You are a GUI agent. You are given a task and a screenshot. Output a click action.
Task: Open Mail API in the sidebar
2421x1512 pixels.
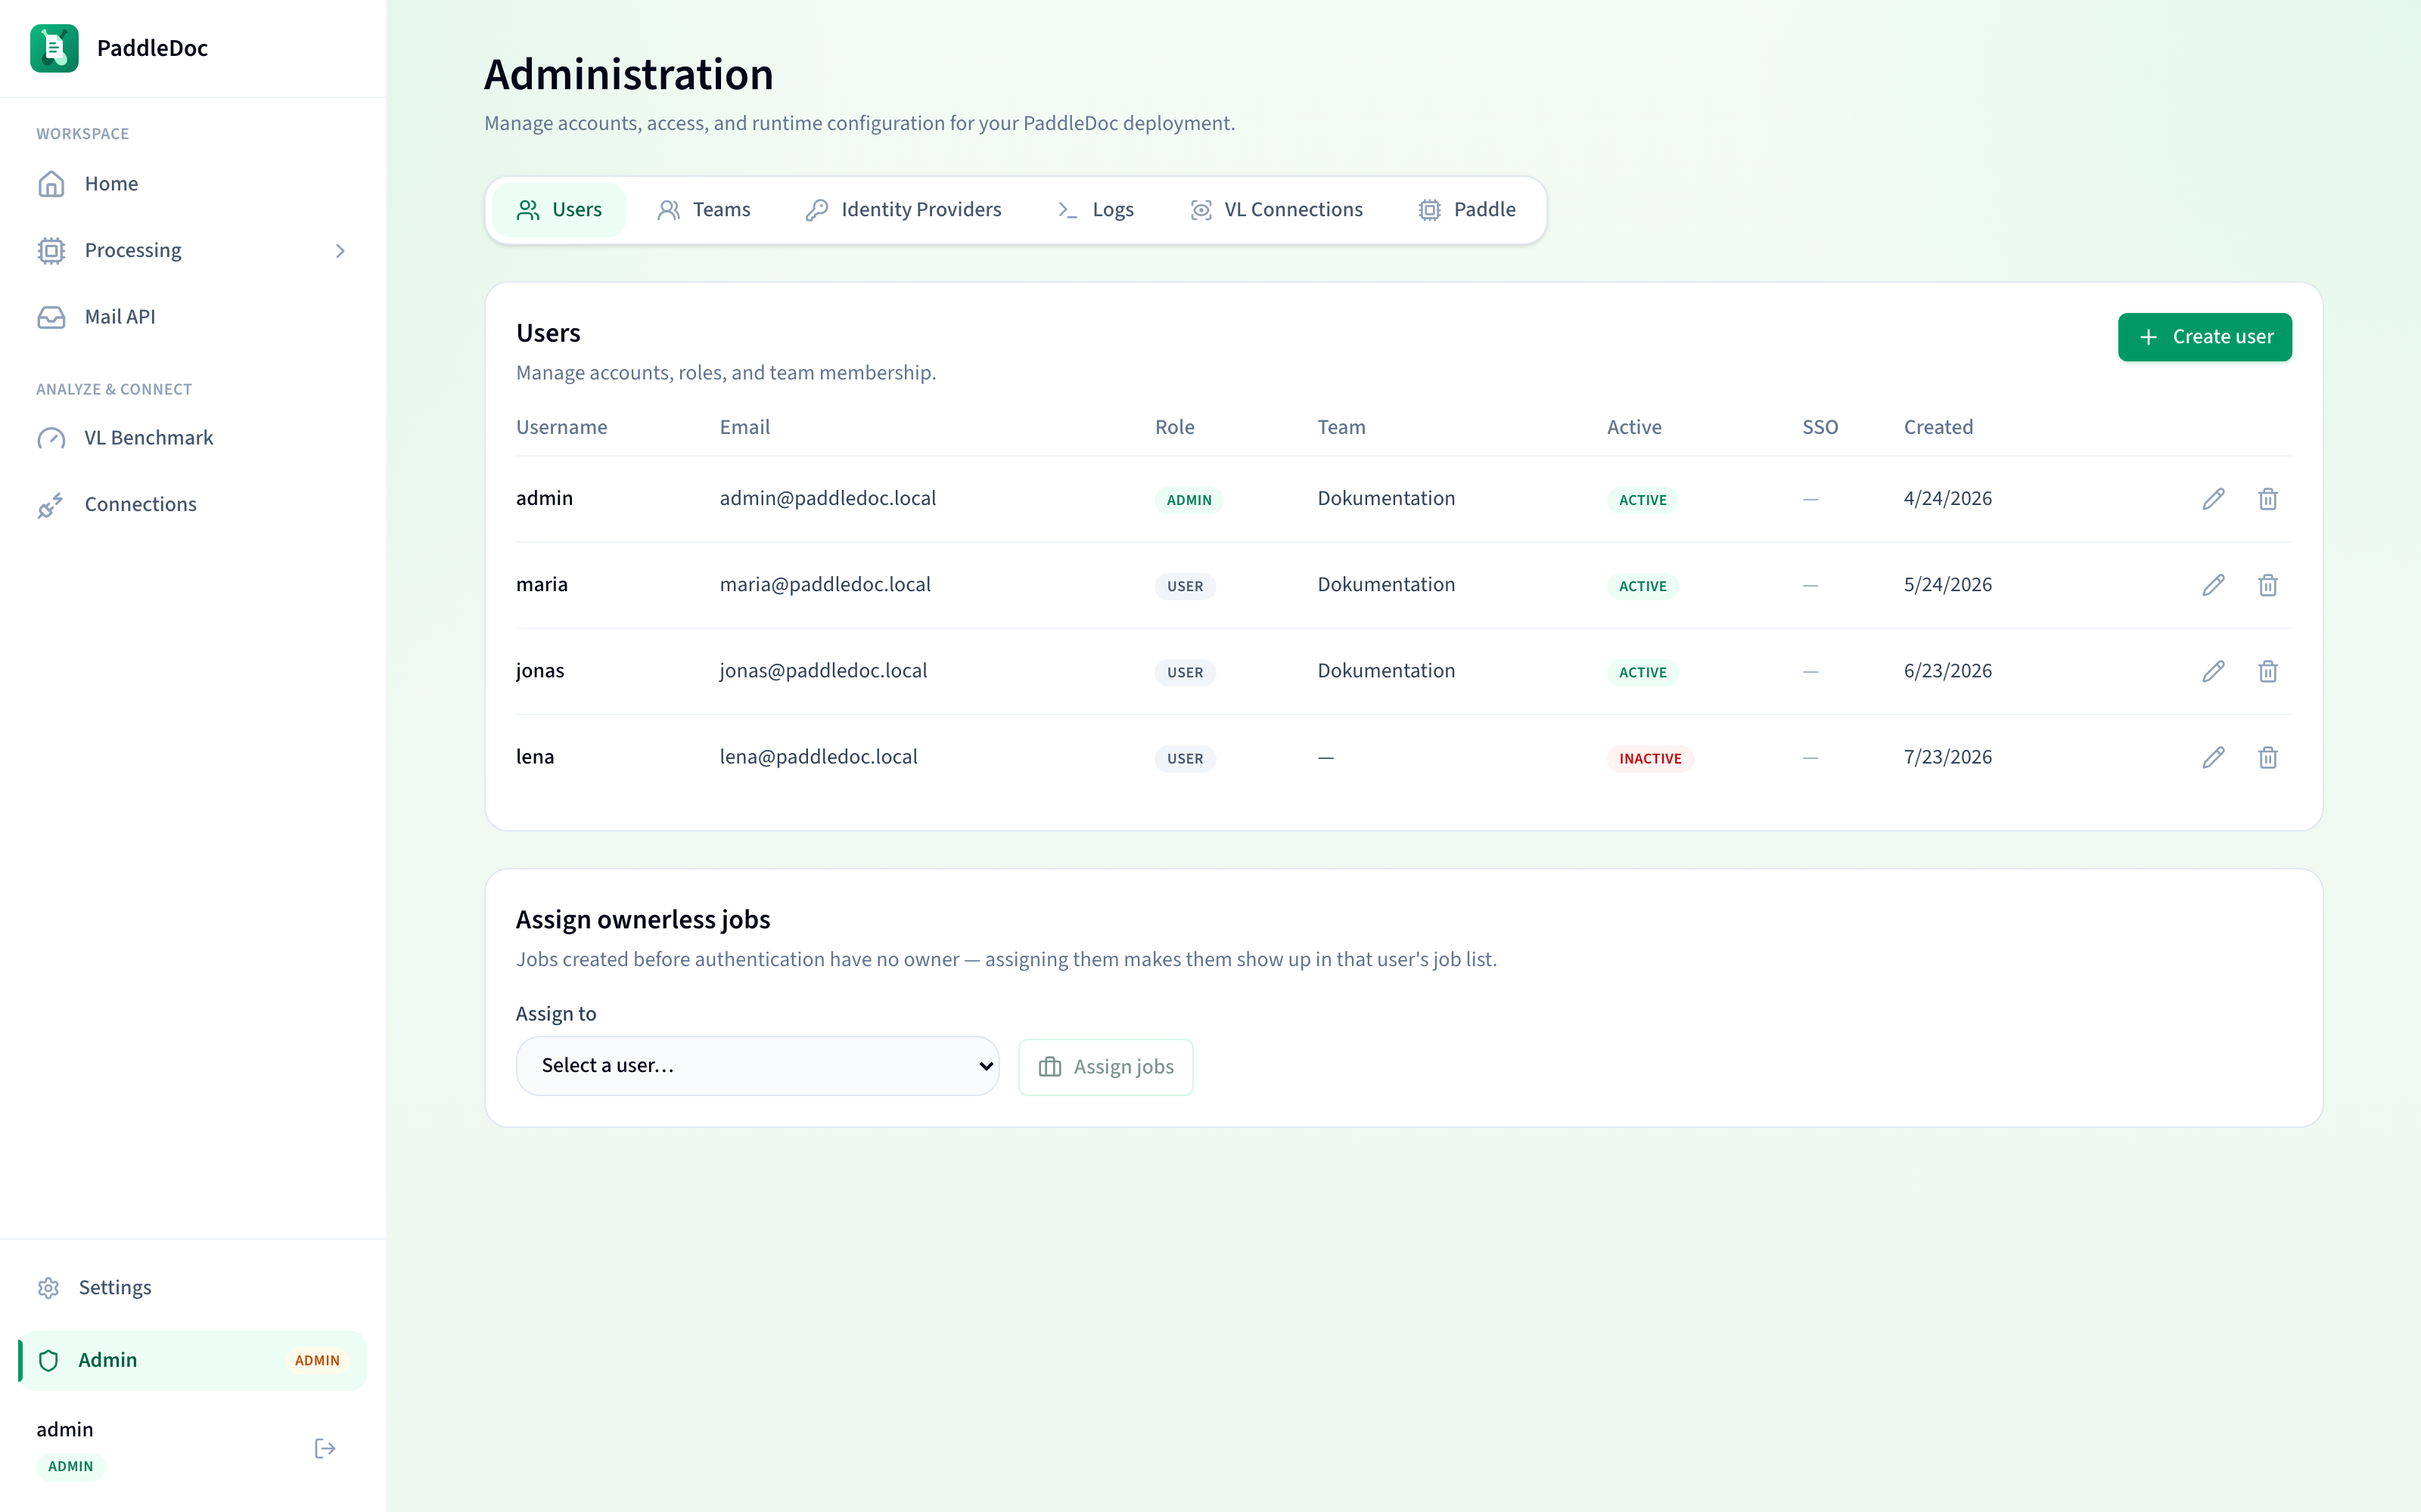point(193,317)
